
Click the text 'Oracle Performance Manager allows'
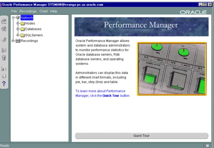pyautogui.click(x=102, y=41)
